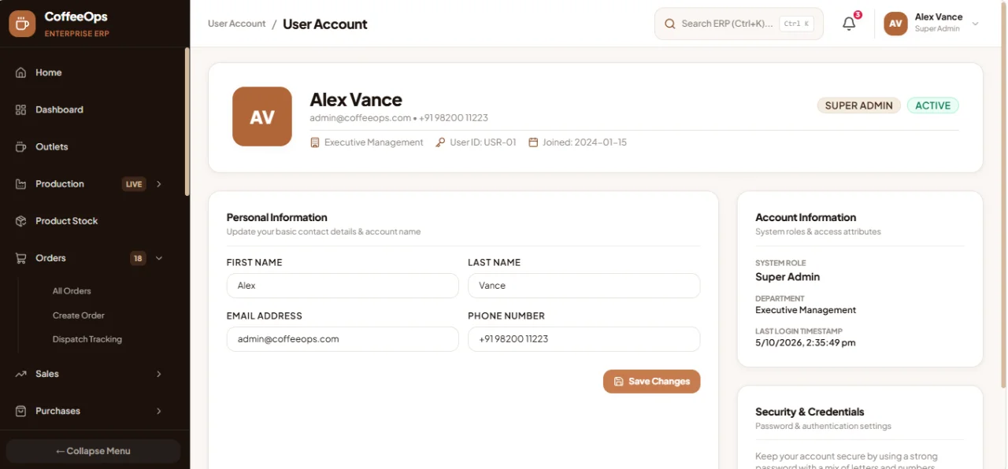Expand the Sales submenu chevron

pos(159,374)
